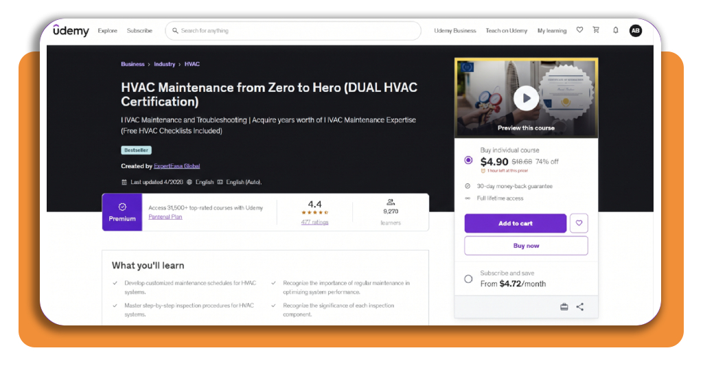Click the Business breadcrumb

click(x=132, y=64)
